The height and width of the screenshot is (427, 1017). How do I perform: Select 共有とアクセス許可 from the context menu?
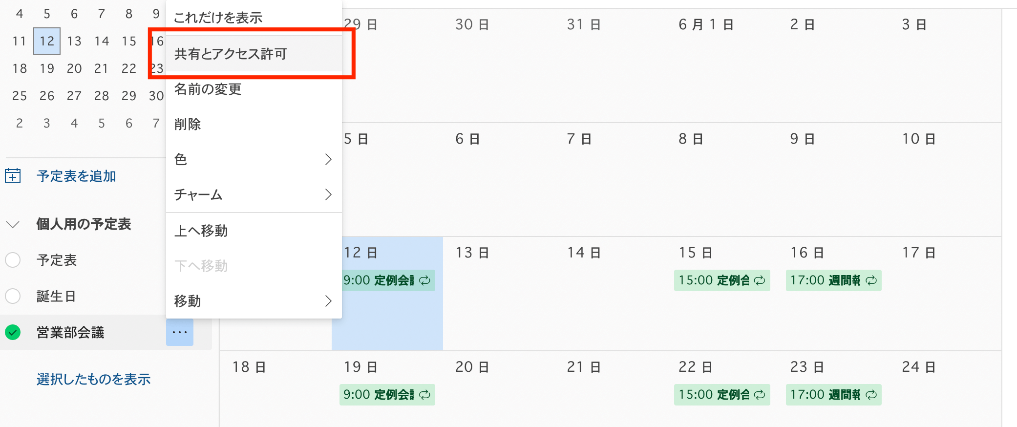[231, 54]
